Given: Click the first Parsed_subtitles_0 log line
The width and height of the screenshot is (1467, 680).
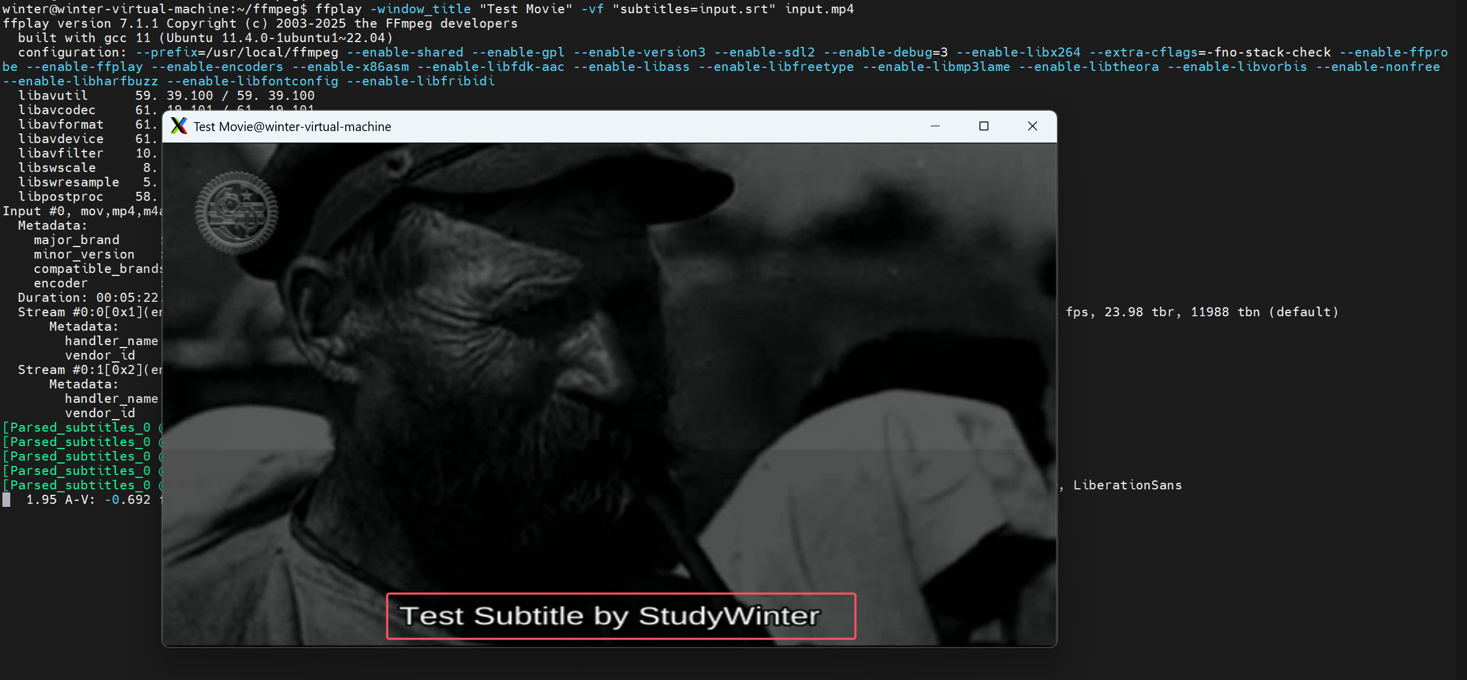Looking at the screenshot, I should coord(80,427).
